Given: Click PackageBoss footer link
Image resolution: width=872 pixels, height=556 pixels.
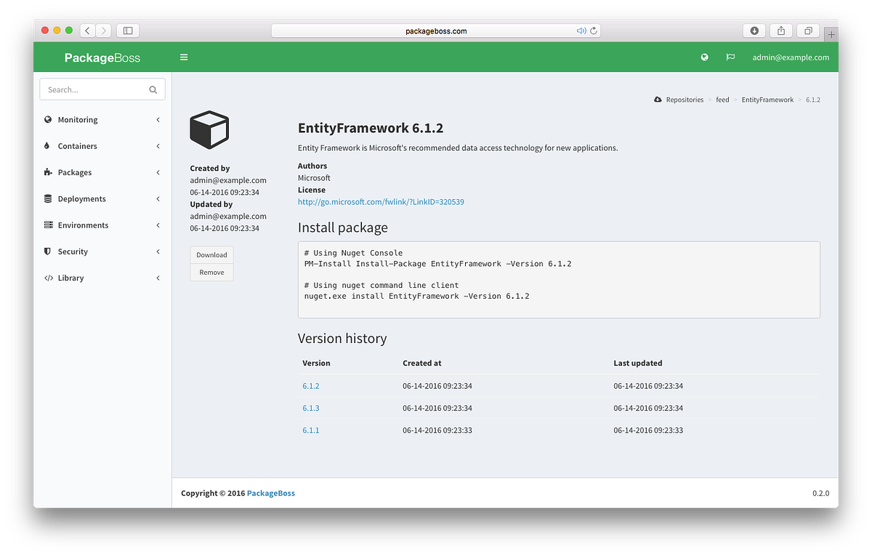Looking at the screenshot, I should [271, 493].
